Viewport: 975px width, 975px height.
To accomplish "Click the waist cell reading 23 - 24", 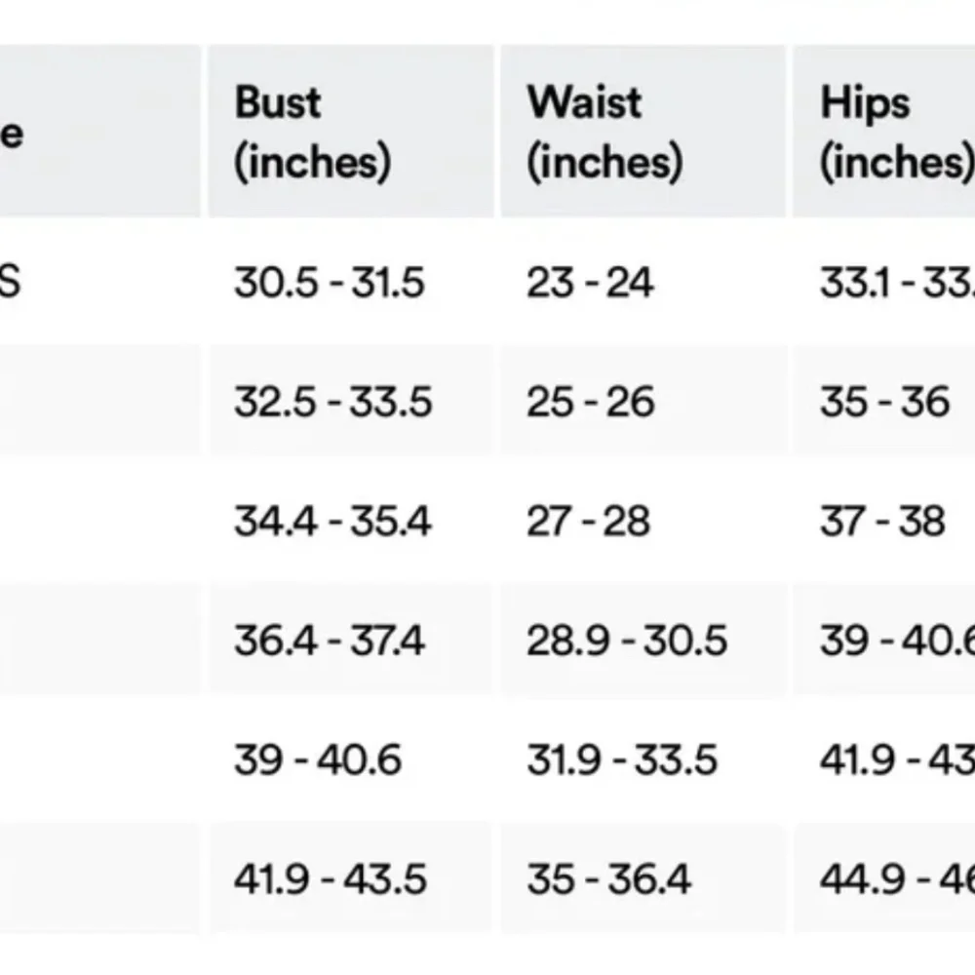I will click(x=590, y=283).
